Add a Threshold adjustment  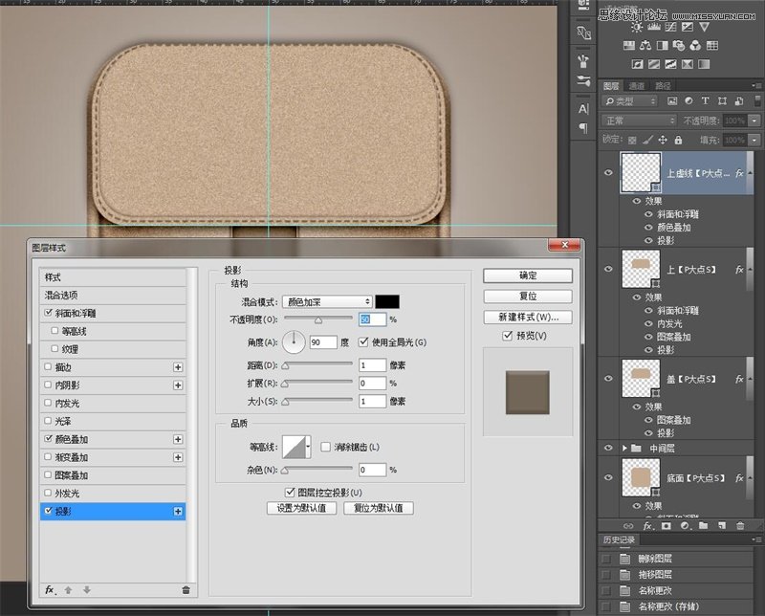pyautogui.click(x=670, y=64)
